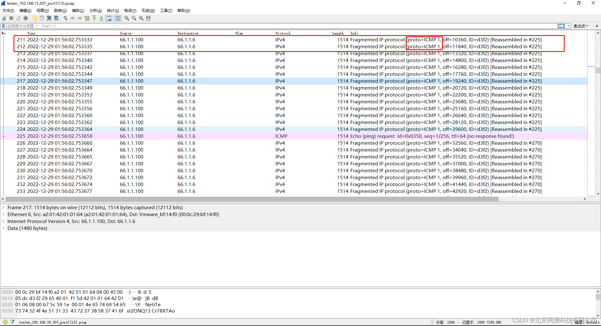Open the 帮助(H) menu
601x326 pixels.
[184, 11]
